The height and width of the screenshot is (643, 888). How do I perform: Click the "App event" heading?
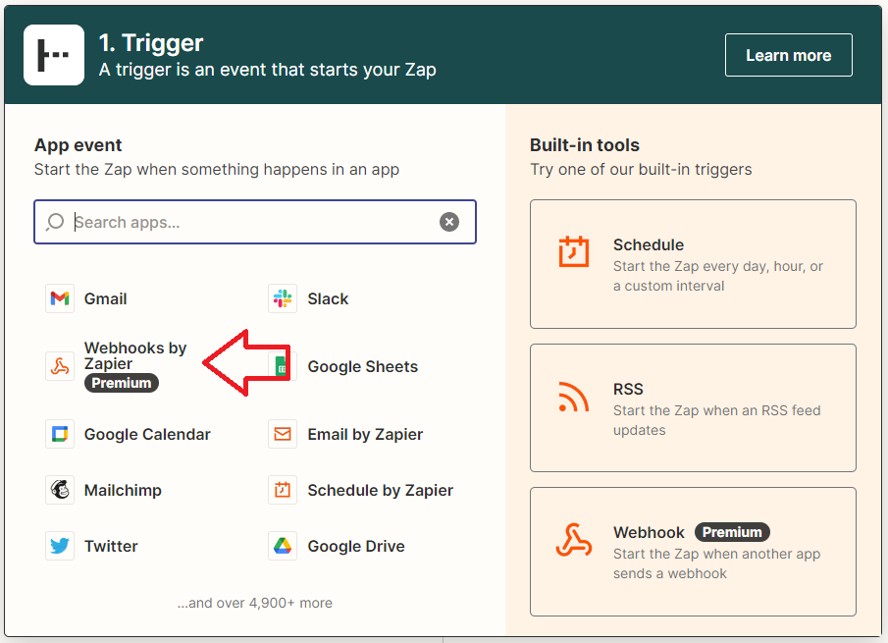coord(78,145)
